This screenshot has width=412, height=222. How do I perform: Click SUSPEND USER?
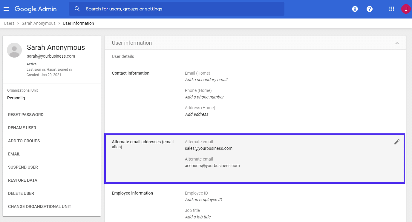click(x=23, y=167)
